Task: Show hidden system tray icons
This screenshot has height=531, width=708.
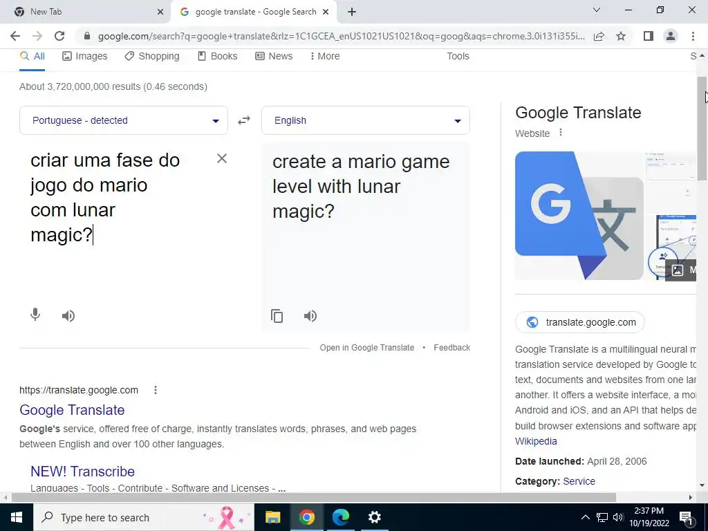Action: (x=585, y=517)
